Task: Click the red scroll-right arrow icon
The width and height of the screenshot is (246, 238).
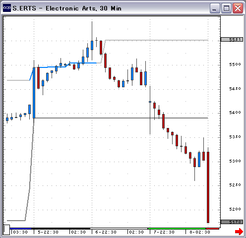Action: (239, 232)
